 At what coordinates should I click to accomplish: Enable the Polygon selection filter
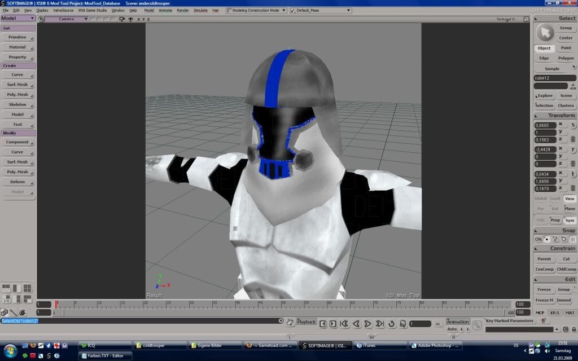pos(566,58)
